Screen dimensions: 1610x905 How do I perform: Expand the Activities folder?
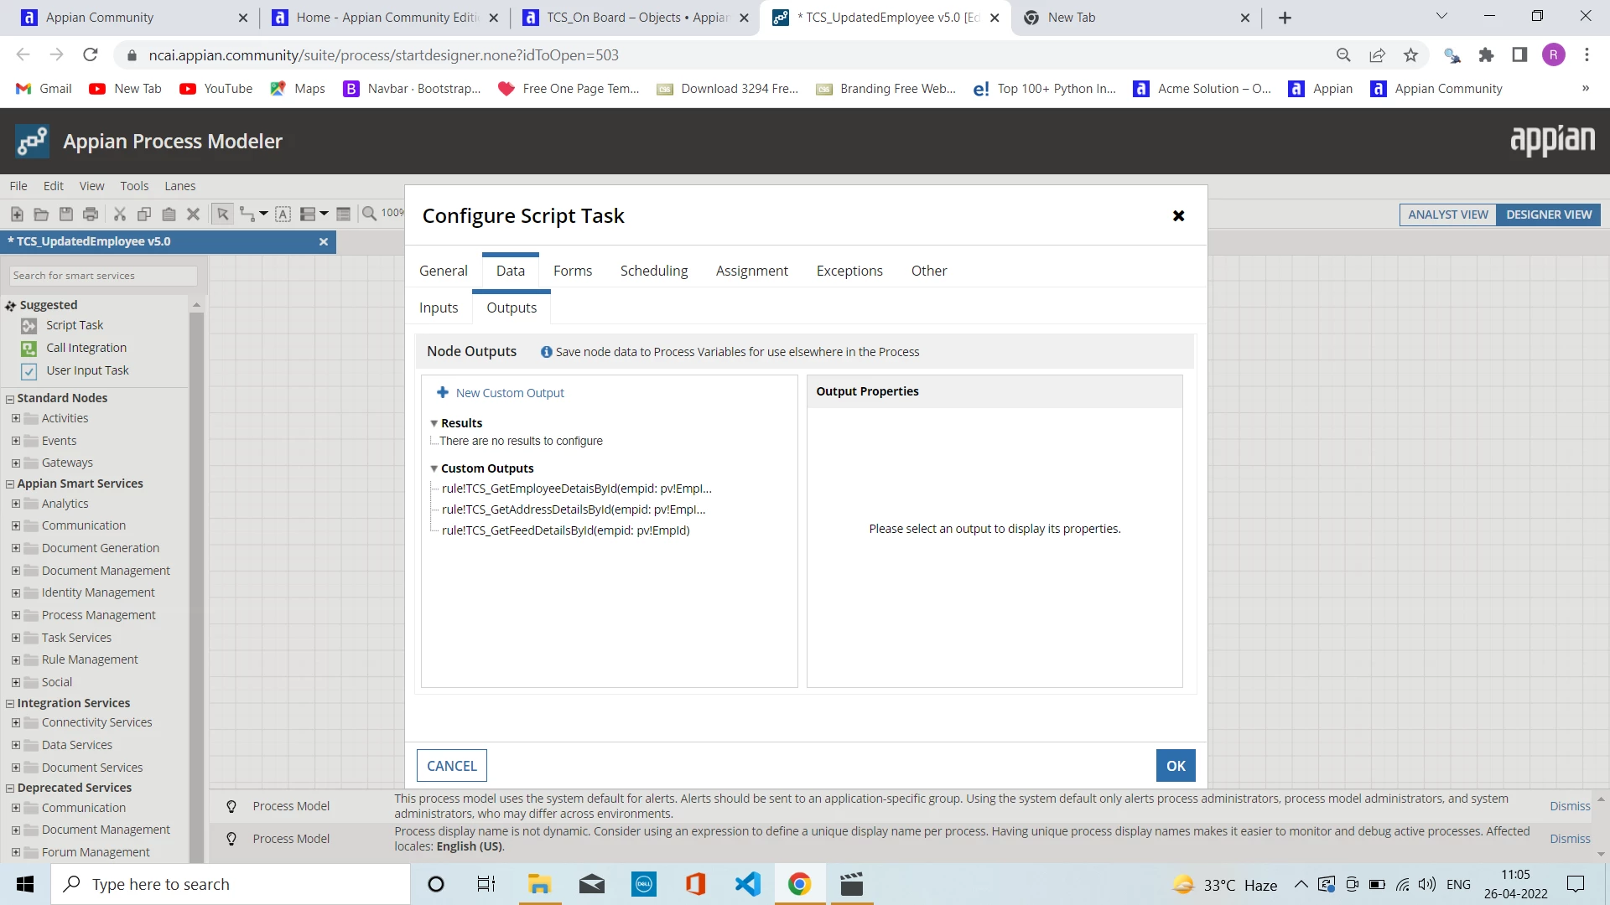[x=16, y=418]
